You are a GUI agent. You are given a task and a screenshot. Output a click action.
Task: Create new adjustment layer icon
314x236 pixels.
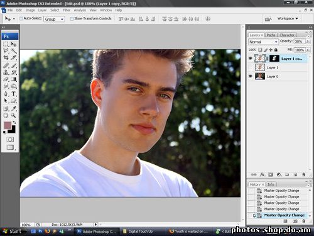[x=279, y=174]
